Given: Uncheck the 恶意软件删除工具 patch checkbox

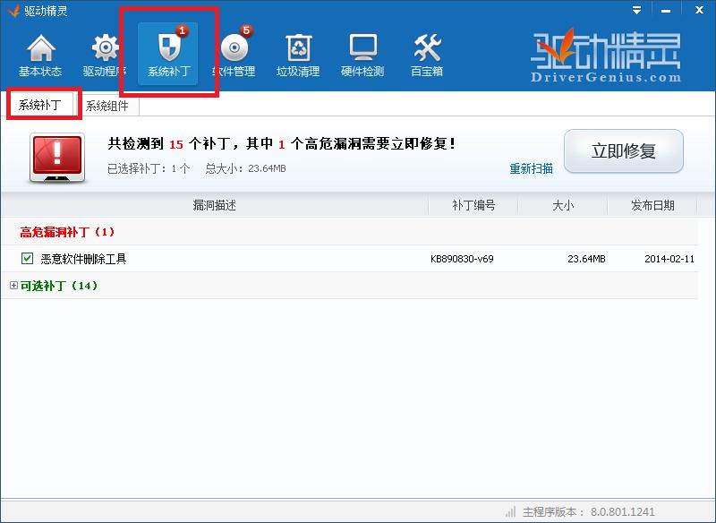Looking at the screenshot, I should pos(27,259).
